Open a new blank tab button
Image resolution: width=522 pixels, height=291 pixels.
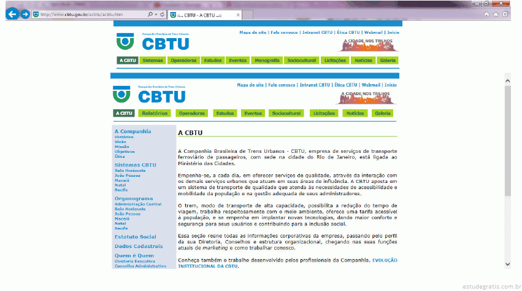(247, 15)
